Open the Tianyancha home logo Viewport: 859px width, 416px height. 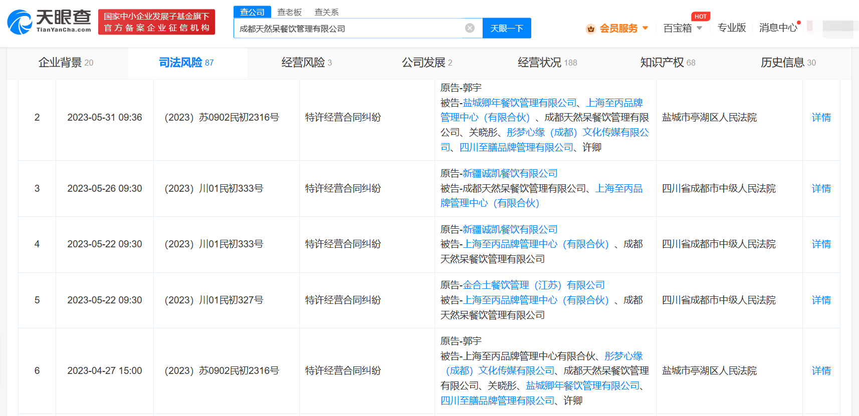pos(49,22)
